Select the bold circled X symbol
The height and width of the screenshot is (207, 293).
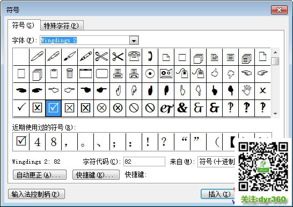coord(118,108)
